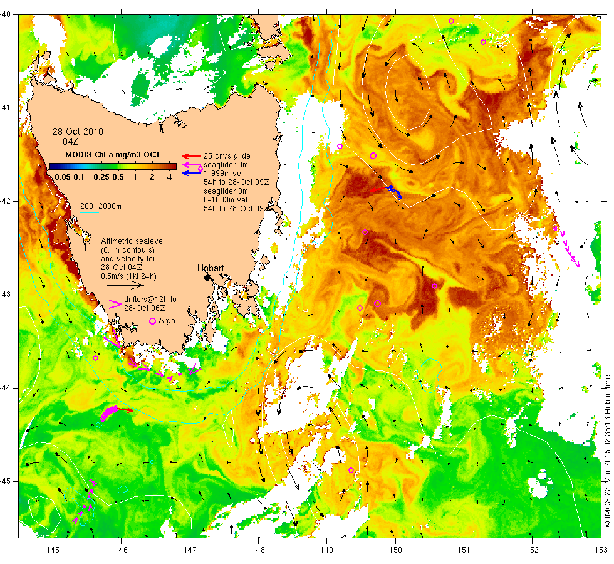Click the blue seaglider track east of Tasmania

click(395, 192)
